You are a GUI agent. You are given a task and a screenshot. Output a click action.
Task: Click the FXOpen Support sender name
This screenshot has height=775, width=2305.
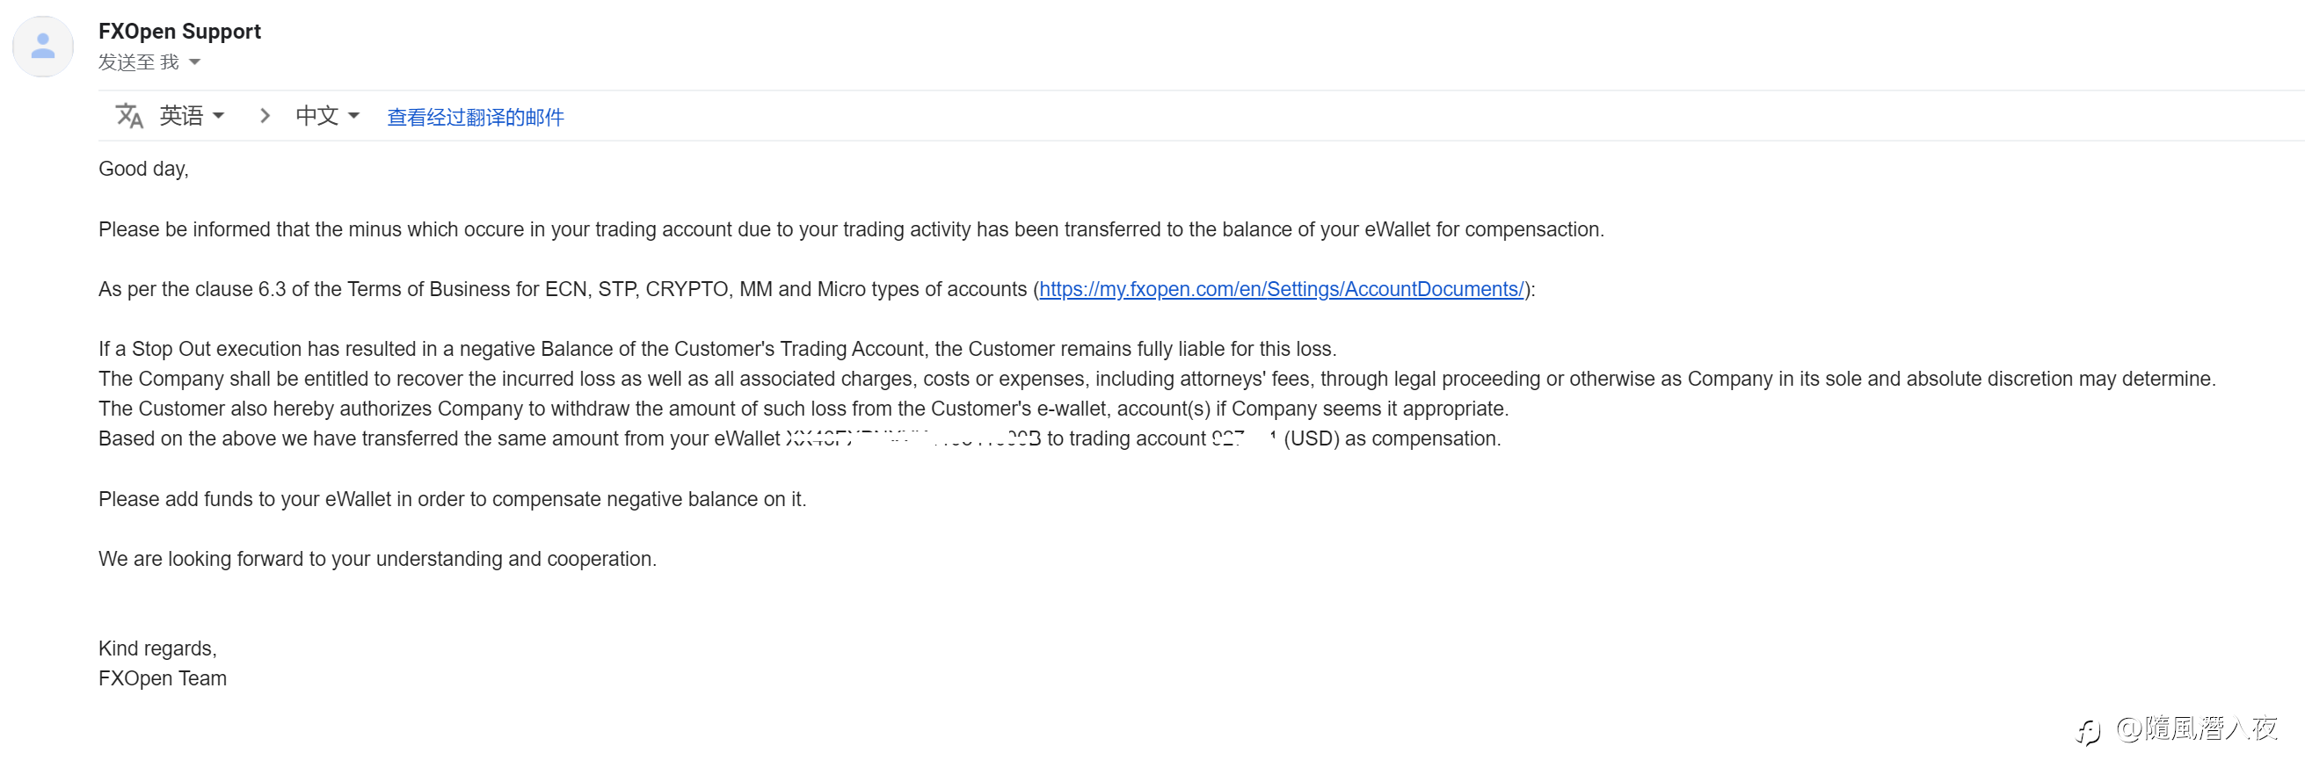[x=179, y=32]
